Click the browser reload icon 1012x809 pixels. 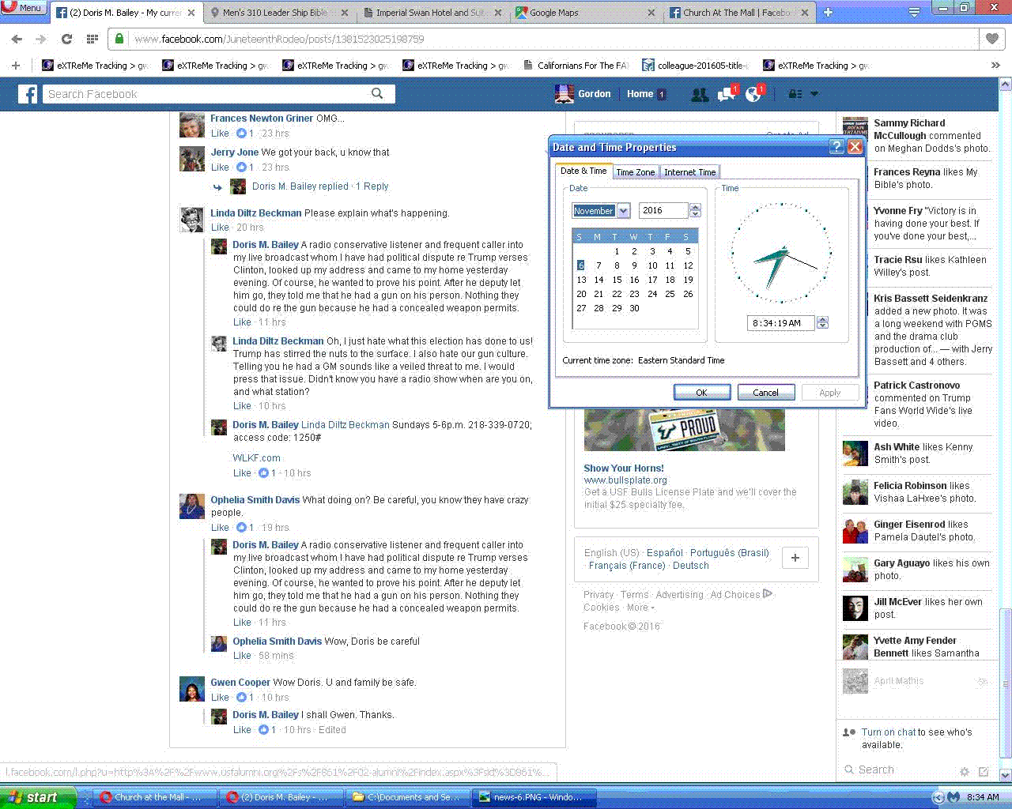click(66, 39)
